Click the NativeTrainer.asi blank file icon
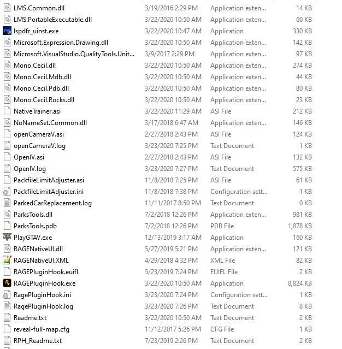Image resolution: width=342 pixels, height=349 pixels. pyautogui.click(x=7, y=111)
